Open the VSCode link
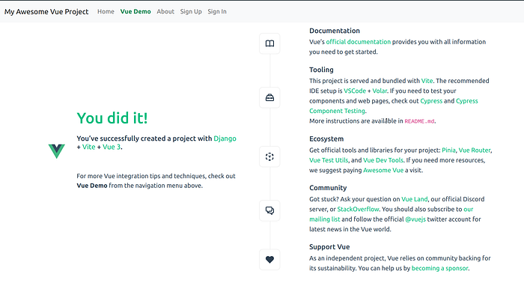The image size is (524, 289). click(x=355, y=91)
